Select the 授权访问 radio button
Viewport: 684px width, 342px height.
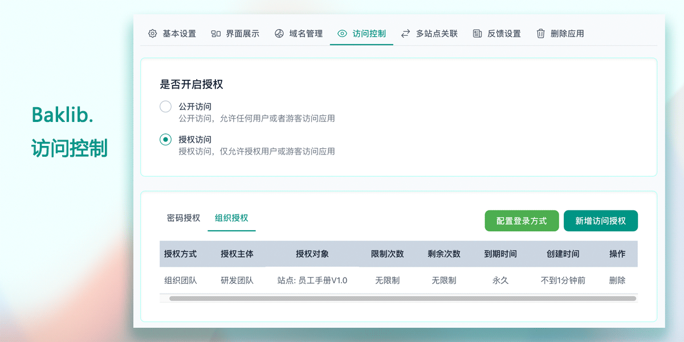165,140
